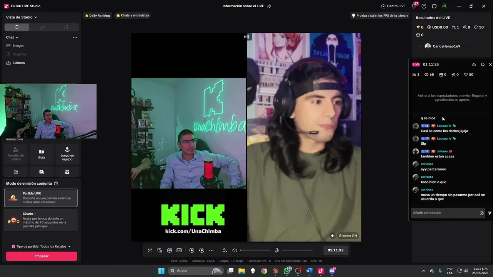Image resolution: width=493 pixels, height=277 pixels.
Task: Open chat window settings gear
Action: [x=483, y=65]
